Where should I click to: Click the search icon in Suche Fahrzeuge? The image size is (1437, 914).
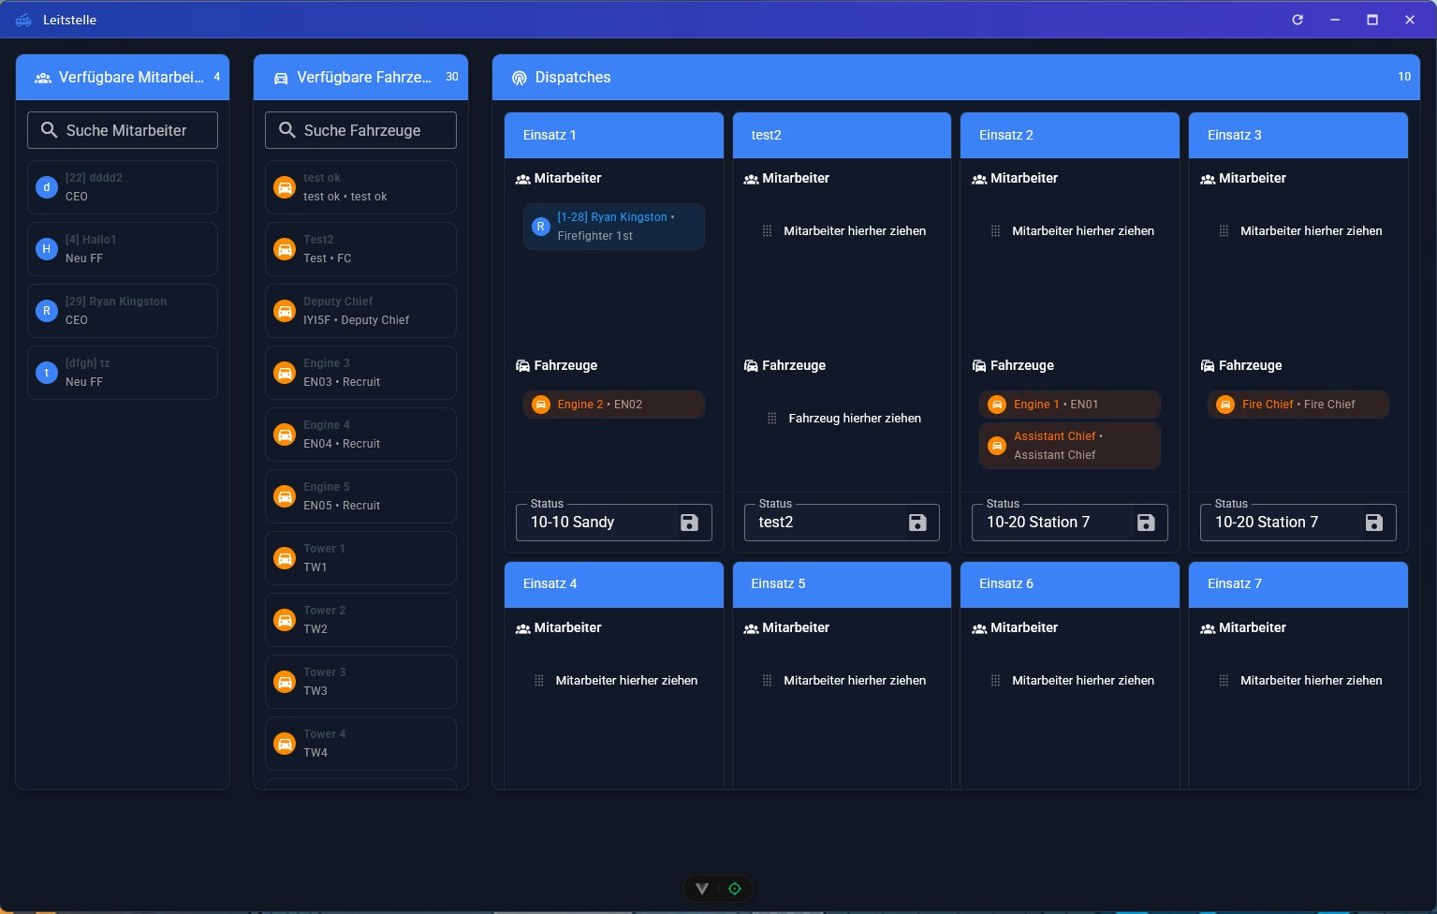point(287,130)
